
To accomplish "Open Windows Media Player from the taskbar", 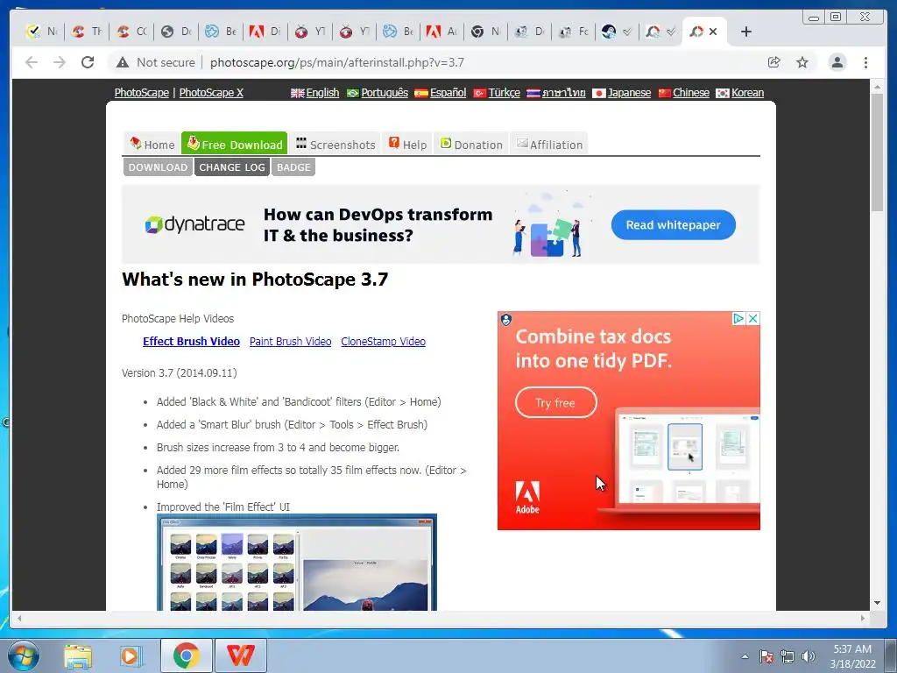I will (x=131, y=655).
